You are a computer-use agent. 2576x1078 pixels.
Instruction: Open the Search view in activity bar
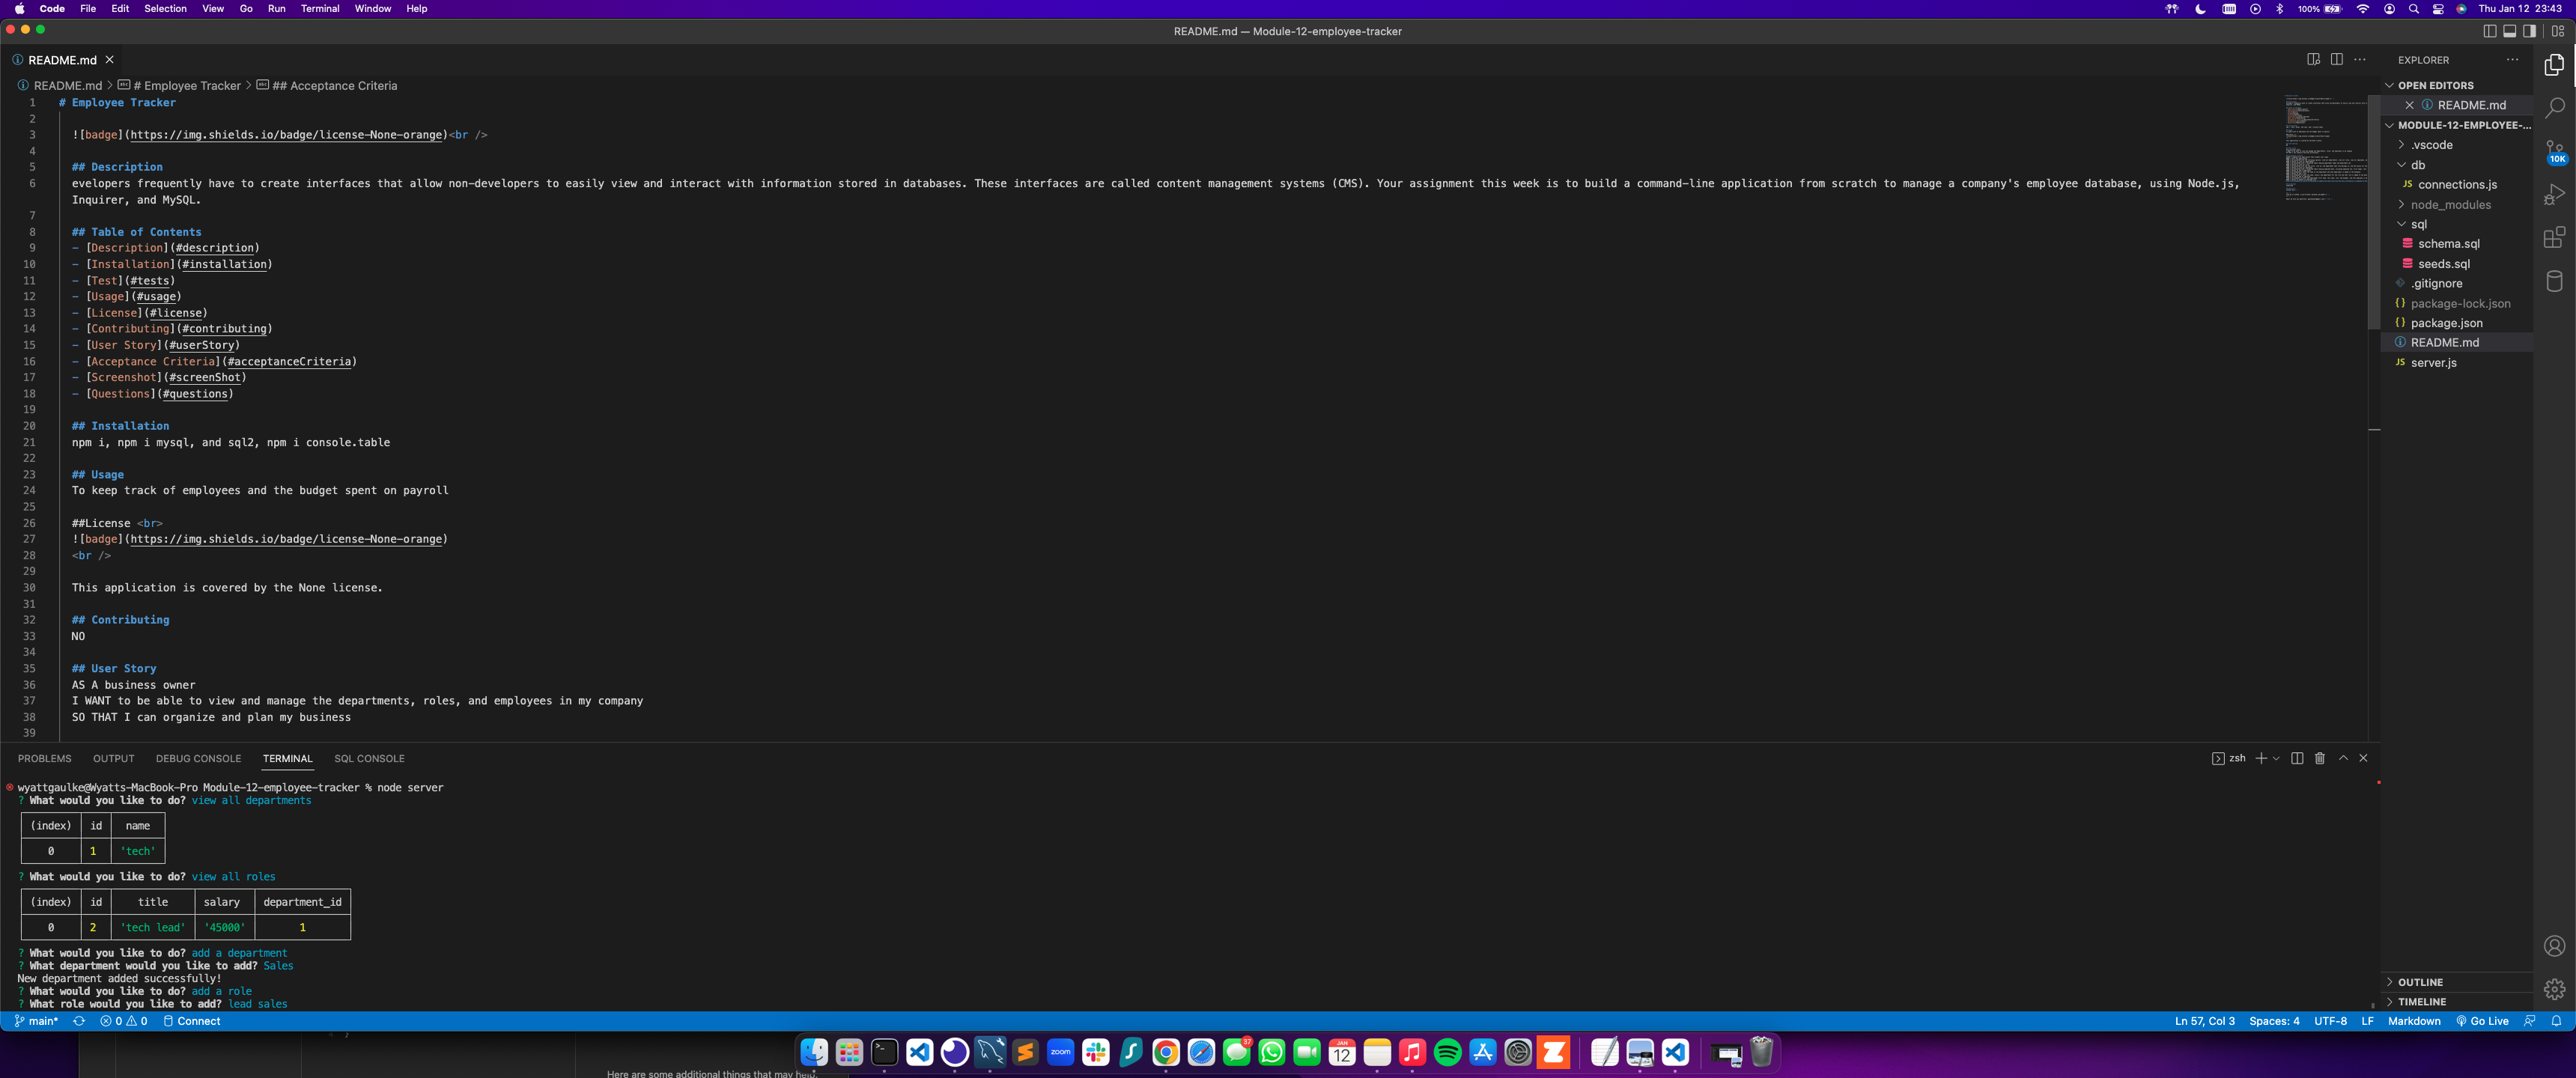2554,107
